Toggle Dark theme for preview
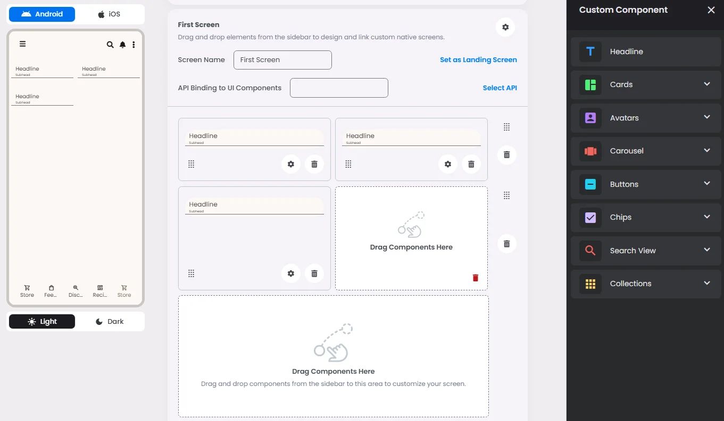724x421 pixels. pyautogui.click(x=109, y=322)
